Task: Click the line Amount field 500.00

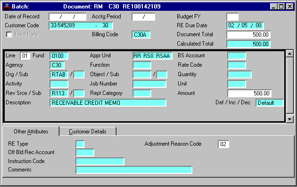Action: tap(249, 93)
